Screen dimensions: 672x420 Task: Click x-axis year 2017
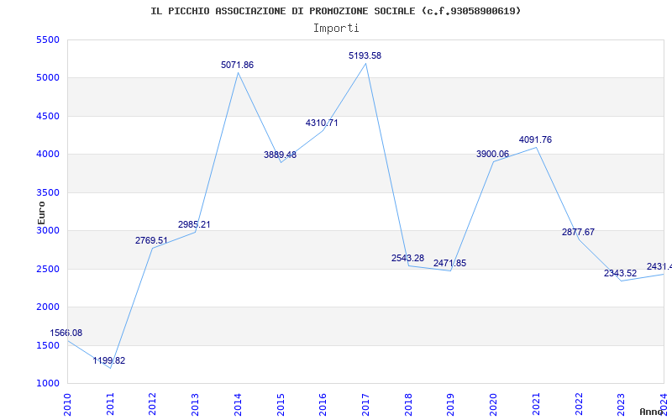tap(365, 404)
